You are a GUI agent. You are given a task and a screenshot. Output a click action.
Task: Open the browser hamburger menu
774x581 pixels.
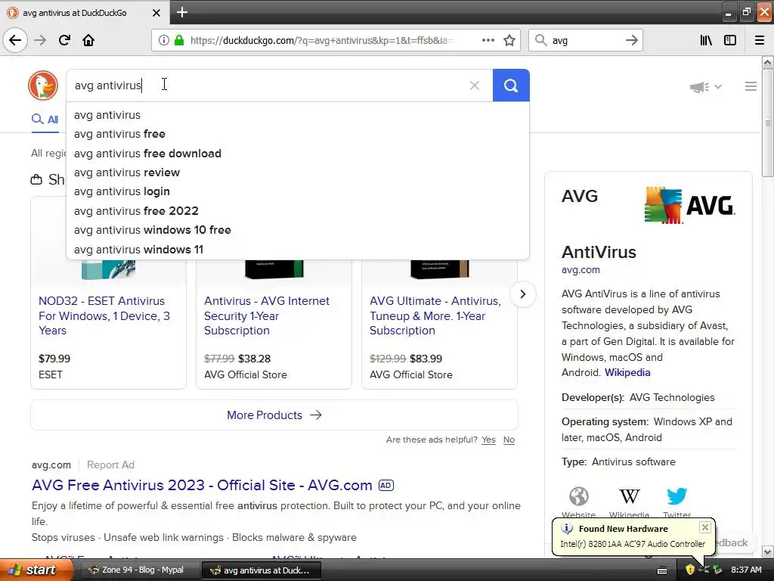pos(760,40)
